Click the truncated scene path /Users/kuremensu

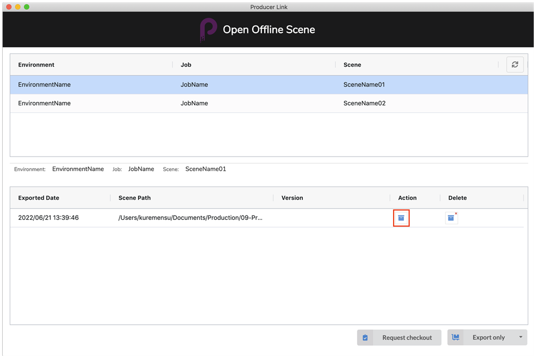pyautogui.click(x=190, y=218)
